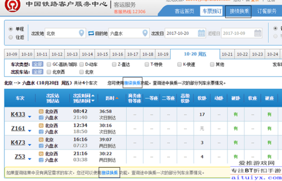Expand K433 train stop details arrow
Image resolution: width=282 pixels, height=181 pixels.
pos(30,117)
